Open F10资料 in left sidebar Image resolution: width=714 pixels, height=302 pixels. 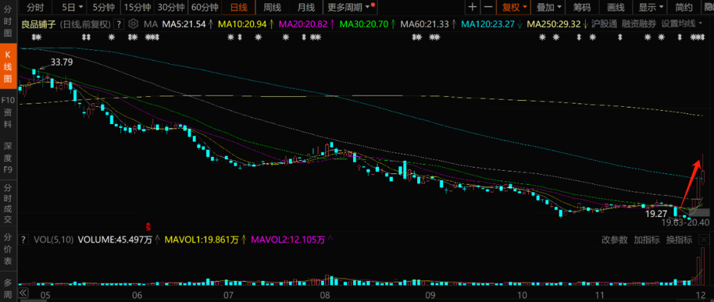click(x=8, y=112)
